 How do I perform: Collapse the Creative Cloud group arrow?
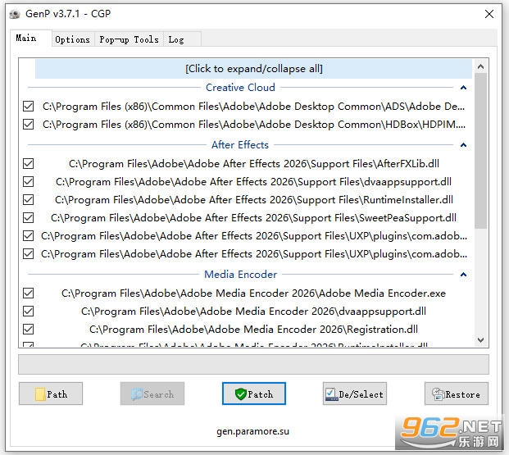point(463,88)
